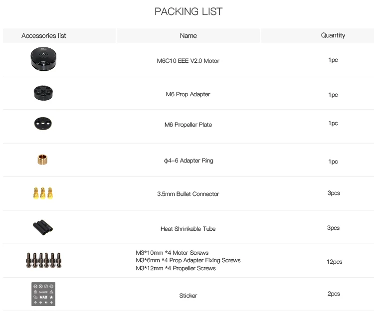Image resolution: width=374 pixels, height=326 pixels.
Task: Select the Heat Shrinkable Tube label
Action: point(188,229)
